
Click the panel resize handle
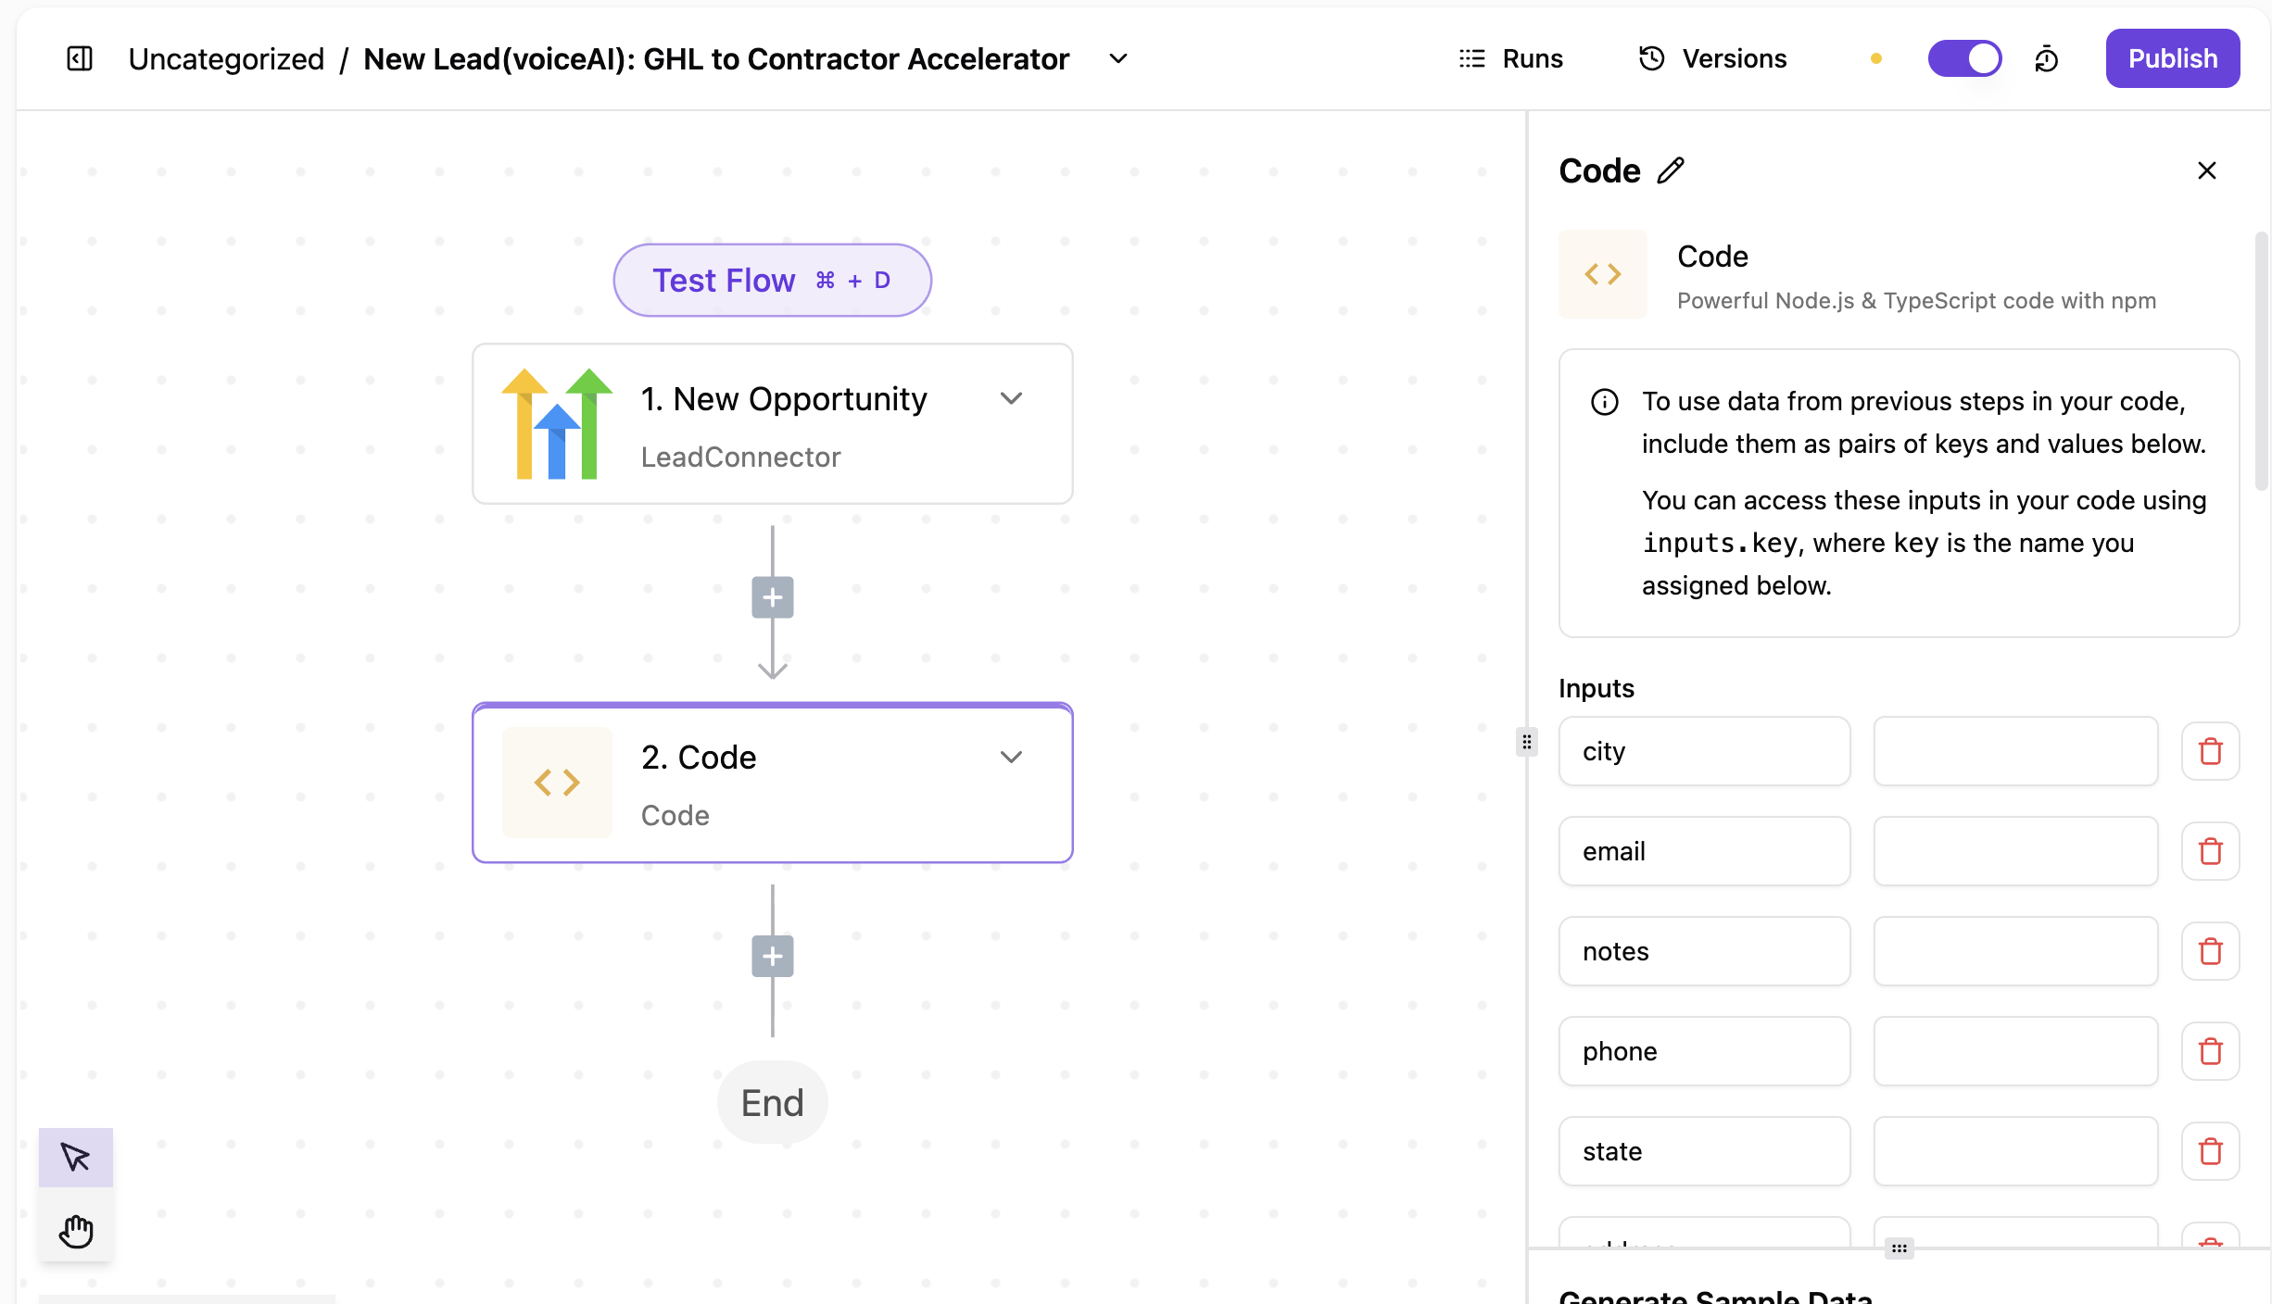1527,742
